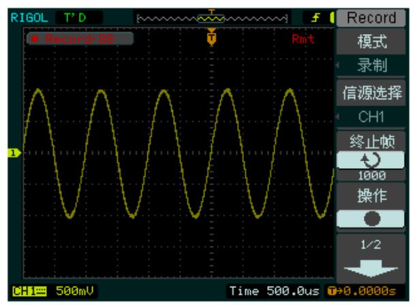Go to next menu page arrow
Image resolution: width=417 pixels, height=307 pixels.
point(372,269)
